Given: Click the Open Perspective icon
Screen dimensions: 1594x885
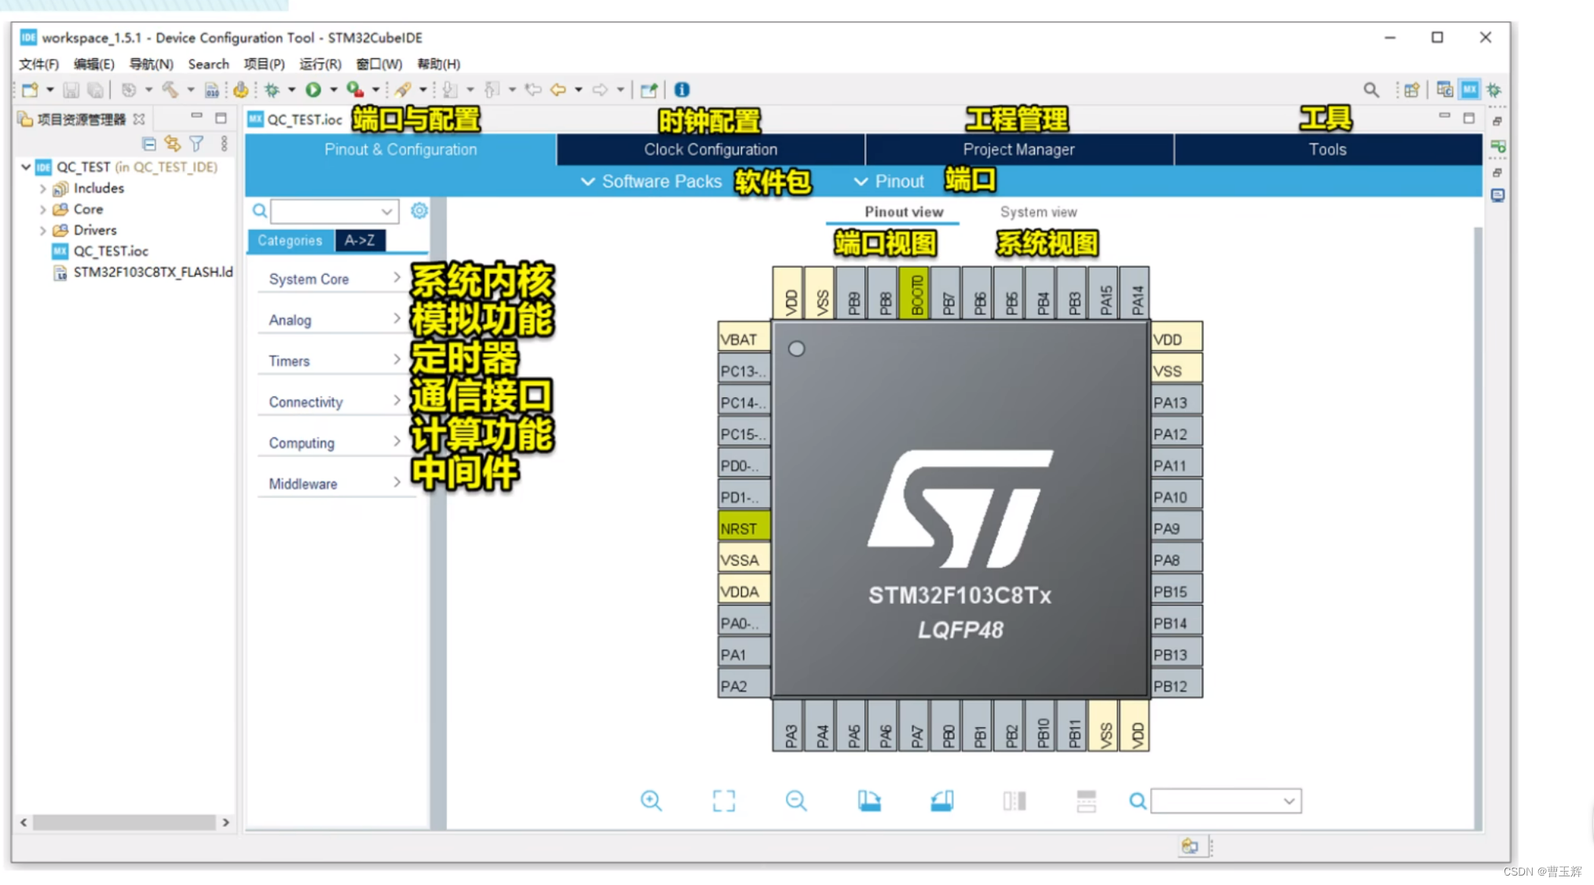Looking at the screenshot, I should [1412, 90].
